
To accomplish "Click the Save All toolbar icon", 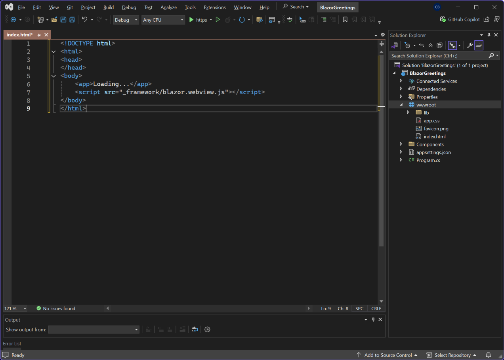I will 72,20.
